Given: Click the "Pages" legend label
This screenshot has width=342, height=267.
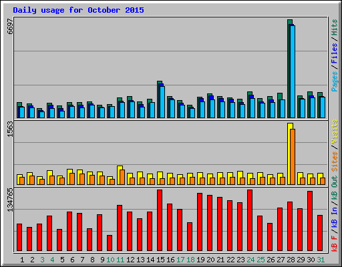Looking at the screenshot, I should (x=335, y=81).
